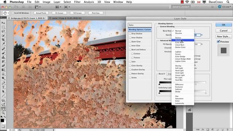
Task: Expand the workspace switcher chevrons
Action: [x=212, y=7]
